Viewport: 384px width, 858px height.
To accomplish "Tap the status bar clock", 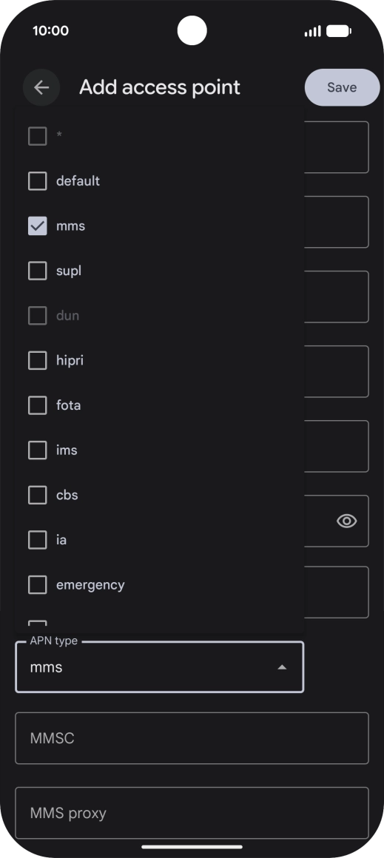I will [x=50, y=30].
